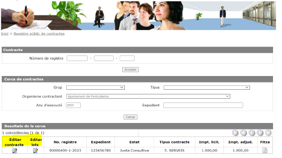This screenshot has height=158, width=282.
Task: Click the next results page arrow
Action: [260, 133]
